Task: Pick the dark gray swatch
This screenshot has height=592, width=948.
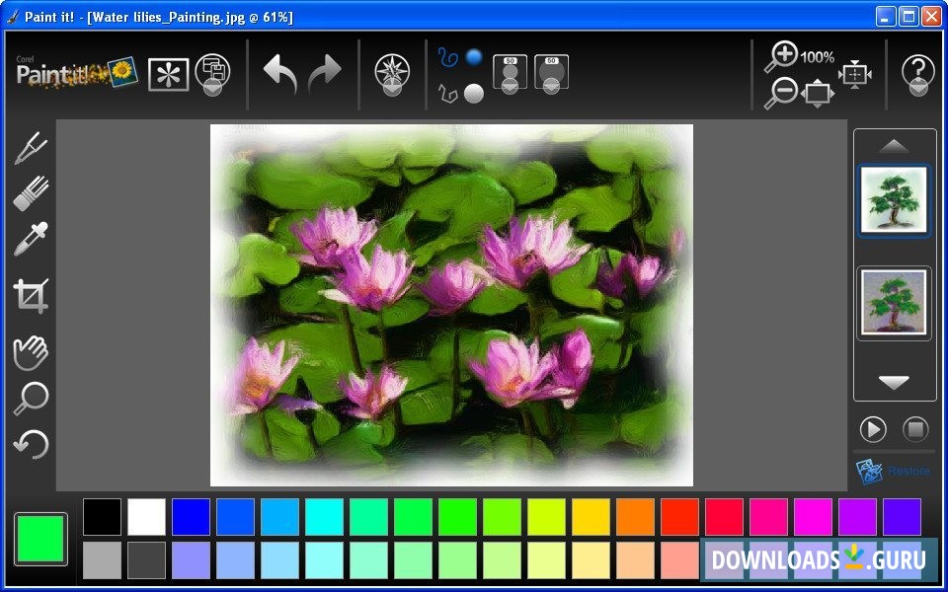Action: pyautogui.click(x=146, y=560)
